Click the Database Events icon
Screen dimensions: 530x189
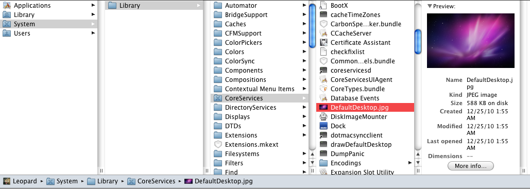323,98
